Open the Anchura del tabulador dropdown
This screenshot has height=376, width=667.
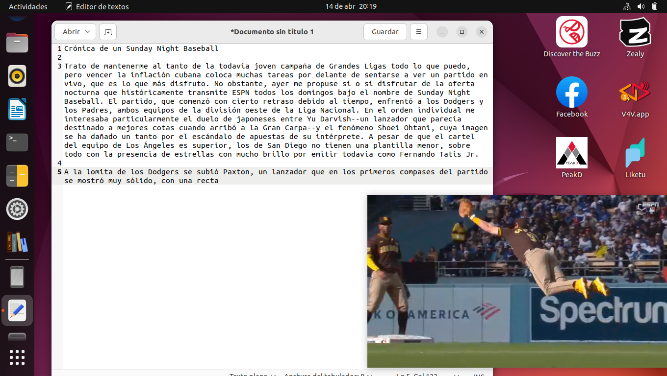(x=328, y=375)
